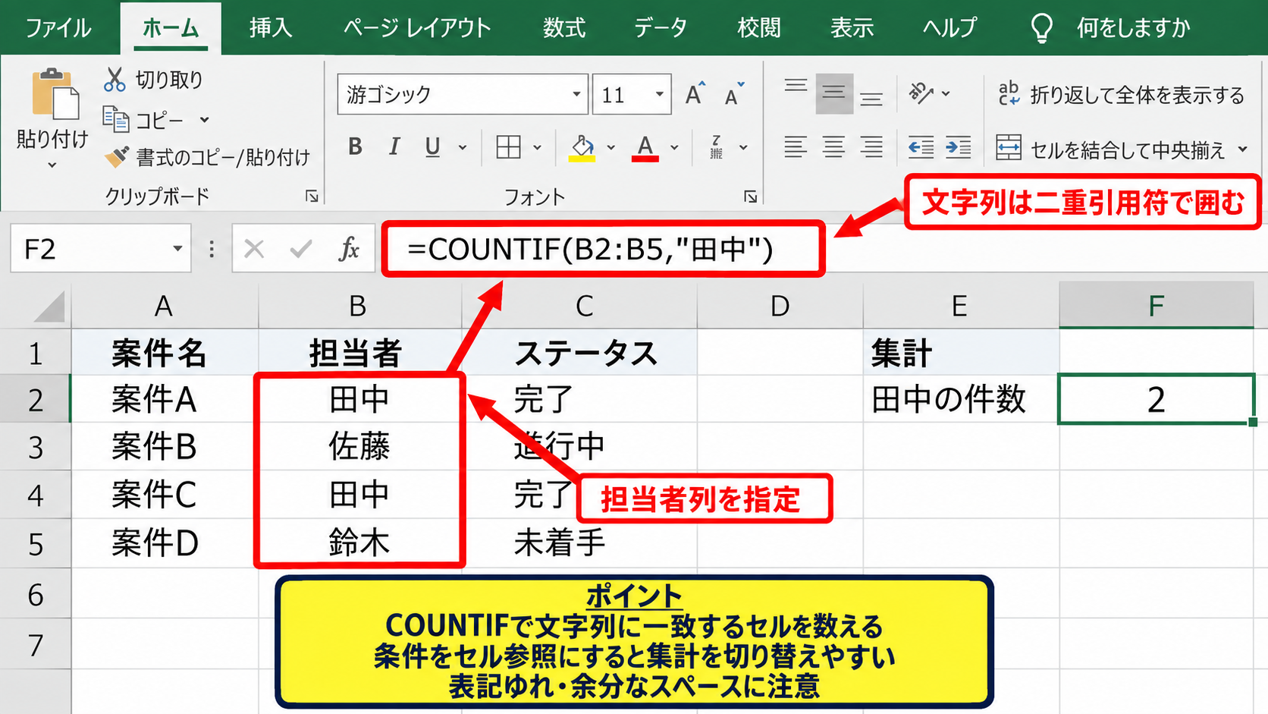
Task: Click the orientation angled text icon
Action: pos(921,93)
